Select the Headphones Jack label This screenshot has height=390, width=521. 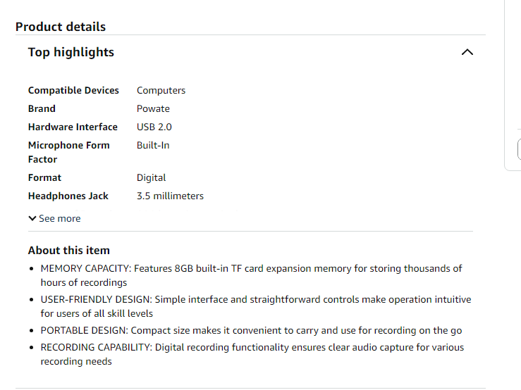point(68,196)
